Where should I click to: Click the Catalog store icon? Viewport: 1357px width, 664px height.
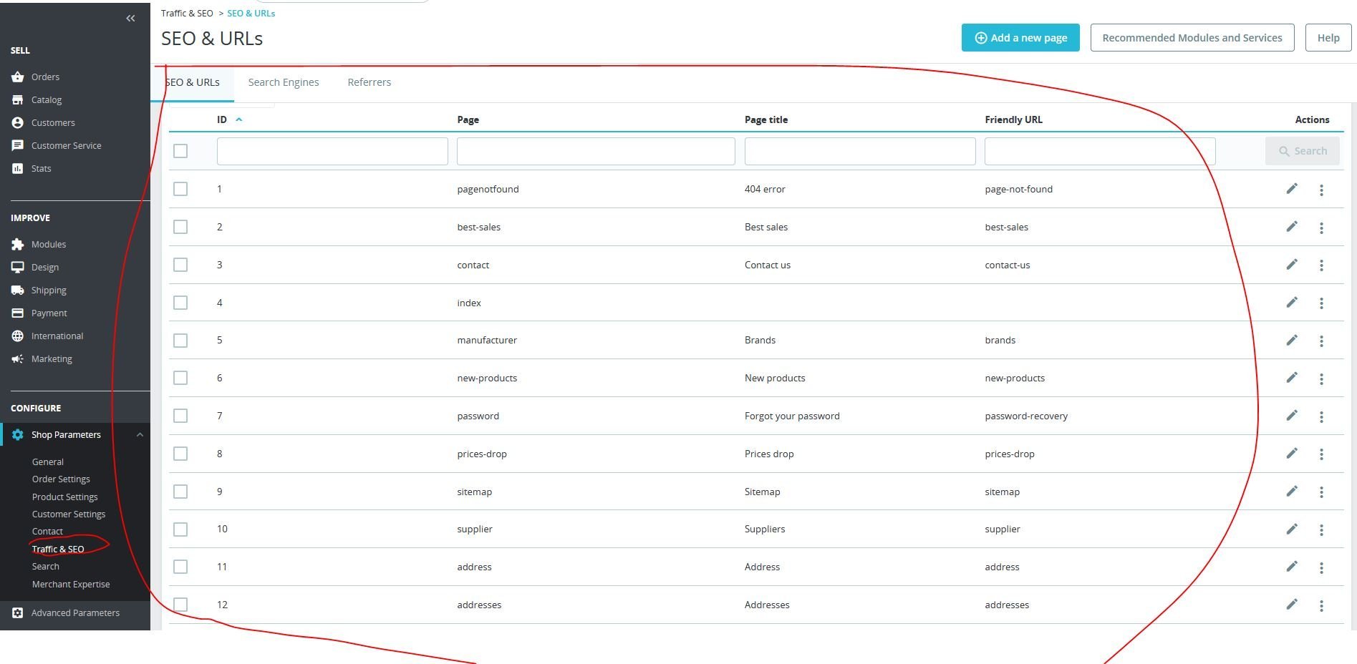[18, 99]
